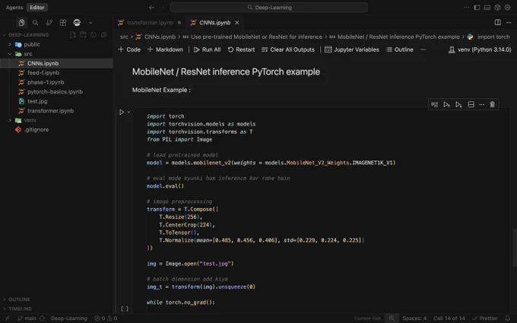Open the zoom magnifier in status bar
The width and height of the screenshot is (517, 323).
pos(392,318)
